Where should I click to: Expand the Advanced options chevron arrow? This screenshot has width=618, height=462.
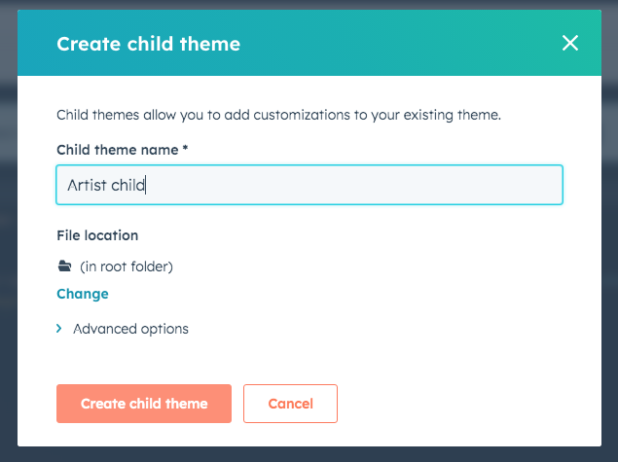coord(59,329)
